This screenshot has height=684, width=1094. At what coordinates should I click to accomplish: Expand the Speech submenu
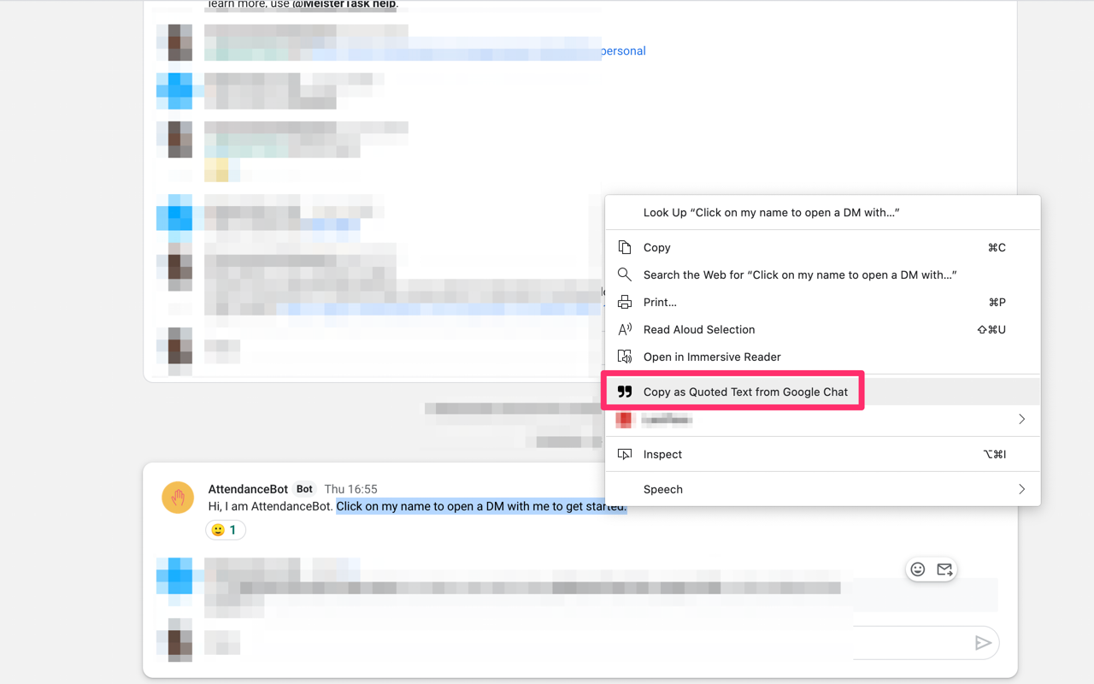tap(822, 489)
